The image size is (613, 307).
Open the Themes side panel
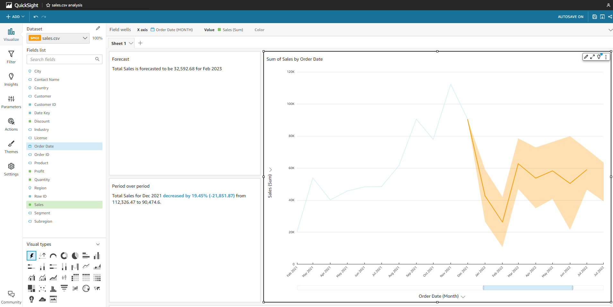pos(11,147)
